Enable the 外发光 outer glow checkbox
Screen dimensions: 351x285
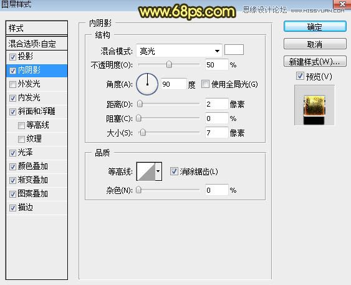click(12, 84)
